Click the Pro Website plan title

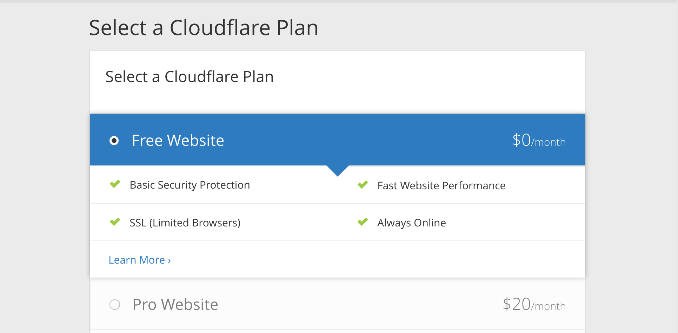point(175,304)
